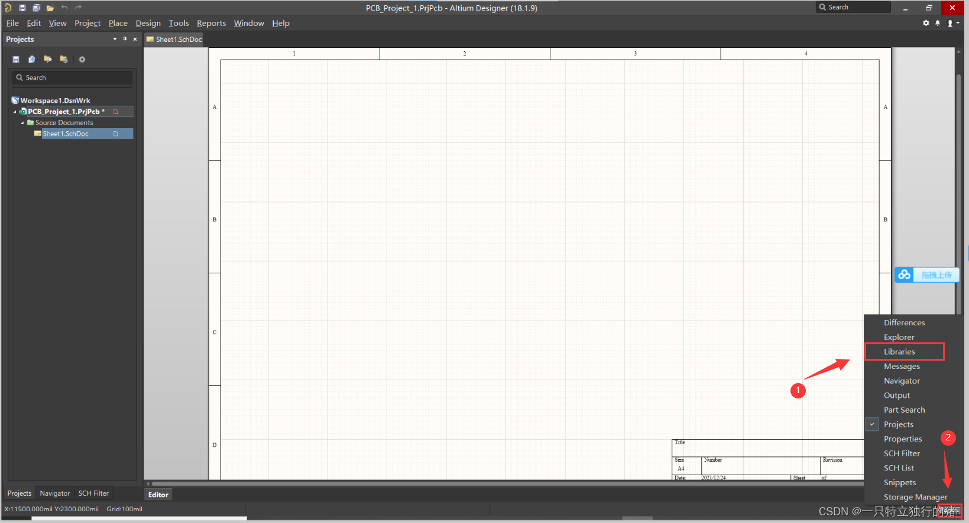Viewport: 969px width, 523px height.
Task: Collapse the PCB_Project_1.PrjPcb tree node
Action: tap(15, 112)
